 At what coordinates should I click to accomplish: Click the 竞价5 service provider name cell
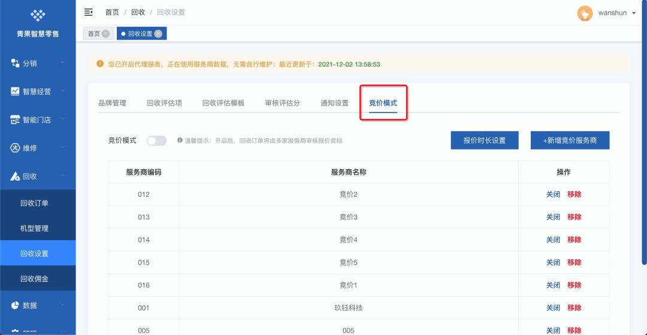(x=349, y=263)
